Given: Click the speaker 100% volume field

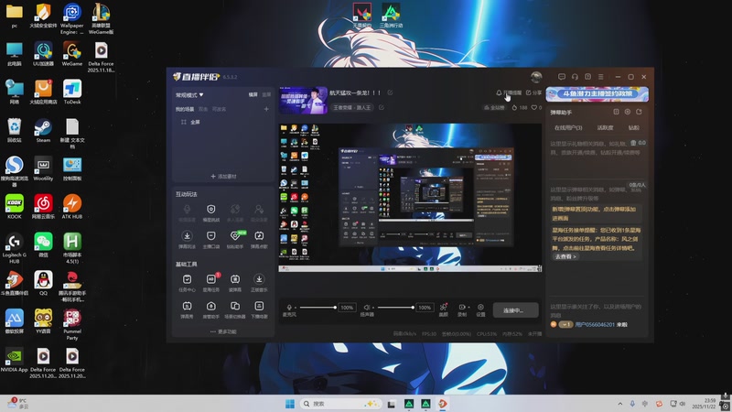Looking at the screenshot, I should tap(425, 308).
